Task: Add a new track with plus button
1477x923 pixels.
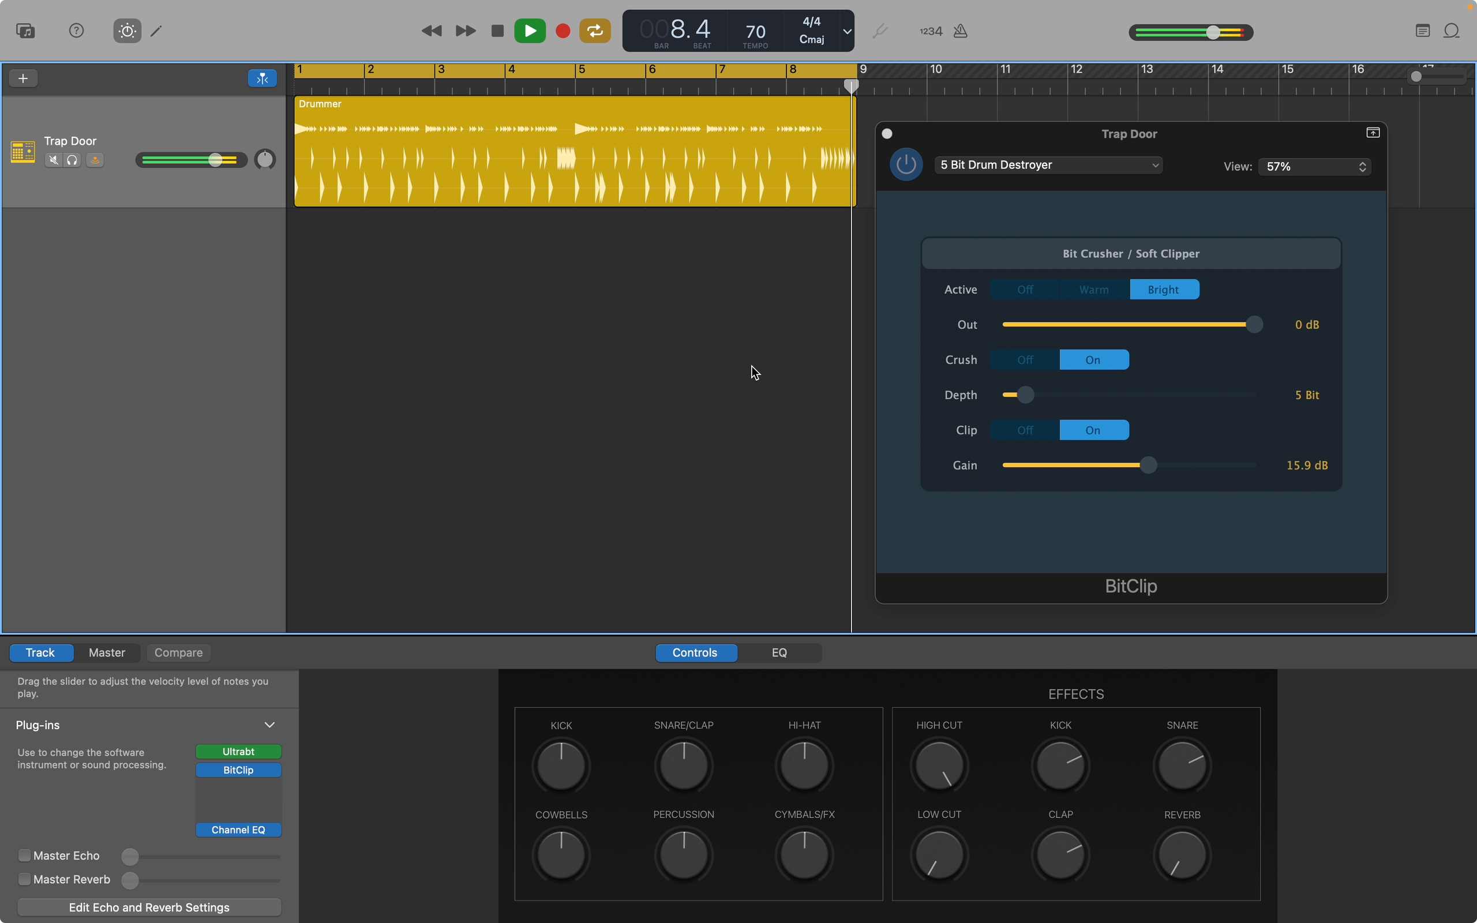Action: click(23, 78)
